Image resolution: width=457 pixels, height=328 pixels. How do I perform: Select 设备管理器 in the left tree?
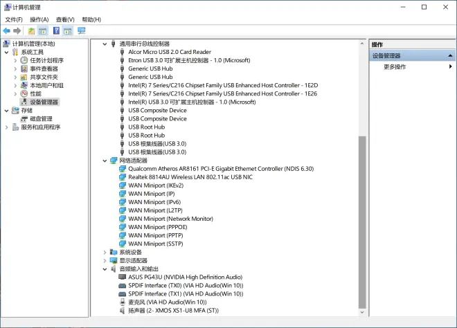(44, 102)
